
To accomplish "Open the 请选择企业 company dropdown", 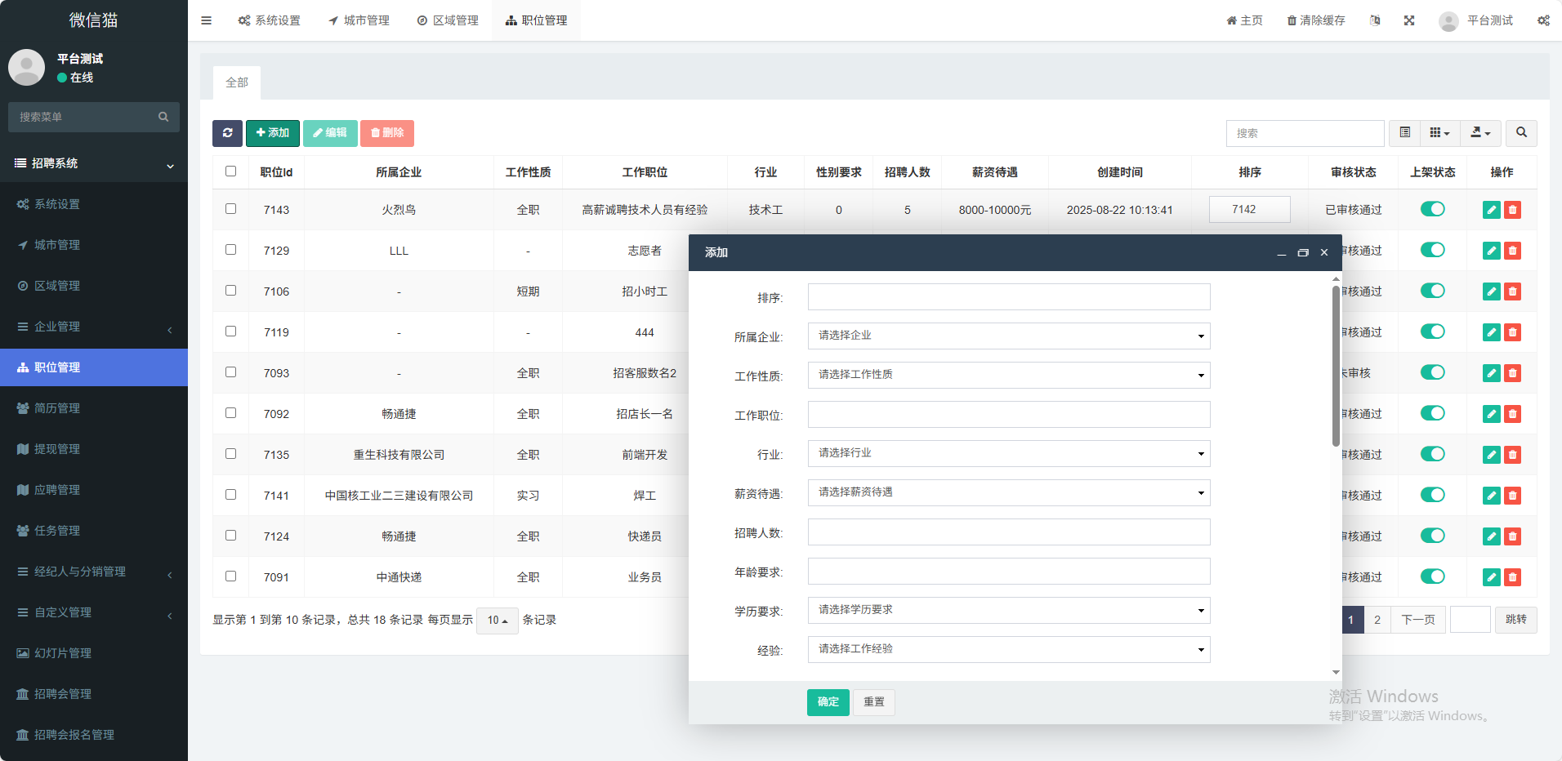I will pos(1008,336).
